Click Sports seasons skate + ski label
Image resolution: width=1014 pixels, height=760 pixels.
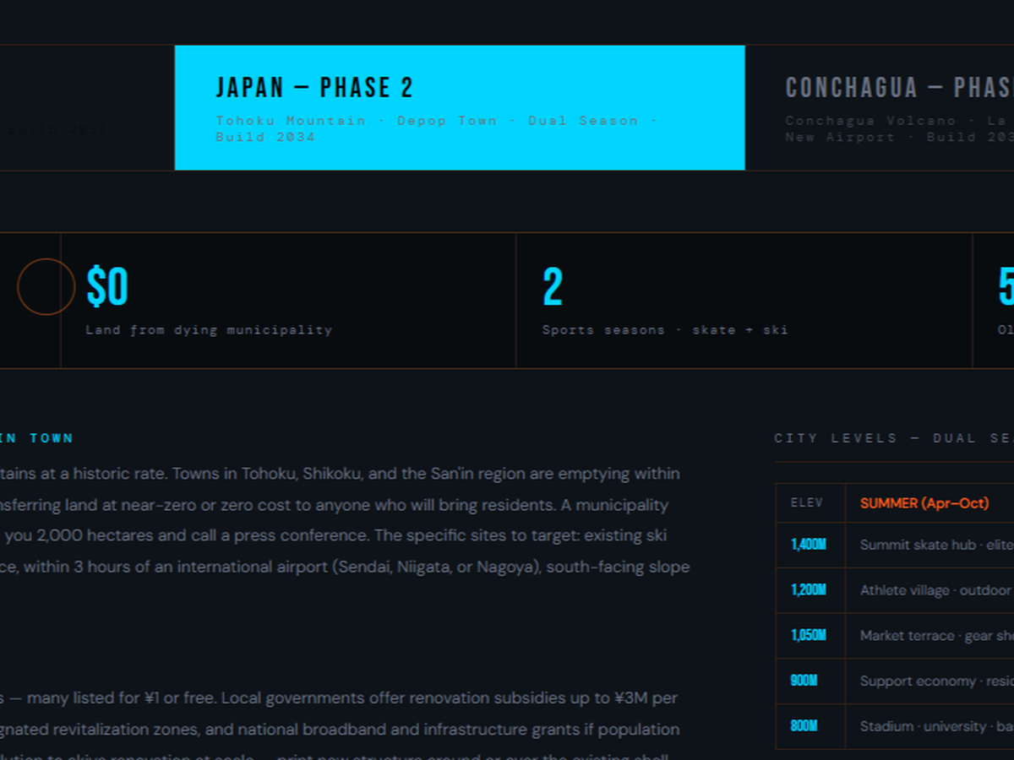pos(664,330)
